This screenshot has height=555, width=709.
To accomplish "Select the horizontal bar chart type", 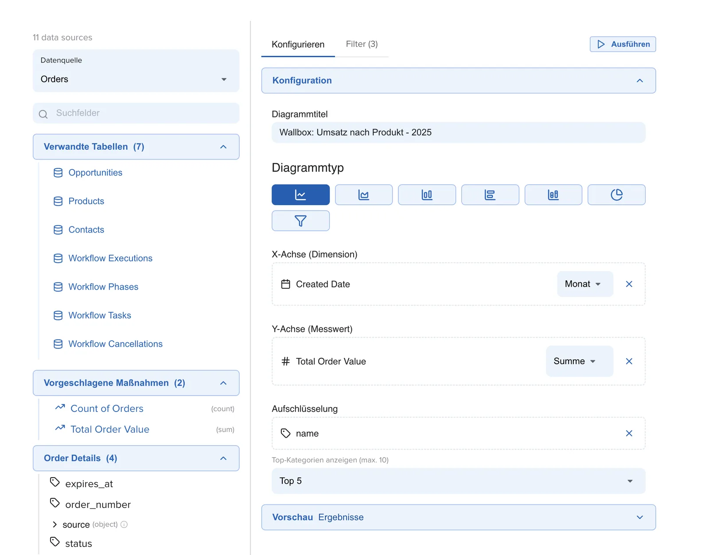I will tap(490, 195).
